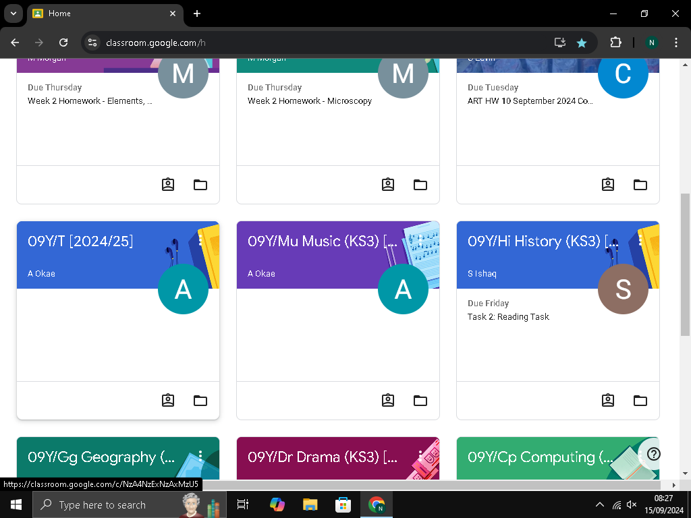The image size is (691, 518).
Task: Open a new browser tab
Action: pos(197,13)
